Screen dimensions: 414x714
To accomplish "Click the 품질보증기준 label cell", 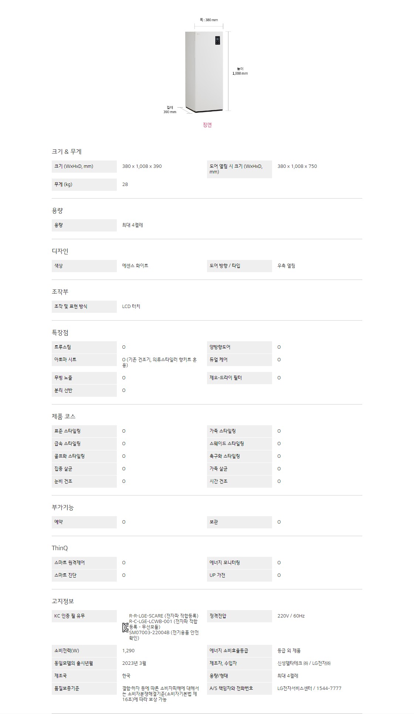I will [67, 688].
